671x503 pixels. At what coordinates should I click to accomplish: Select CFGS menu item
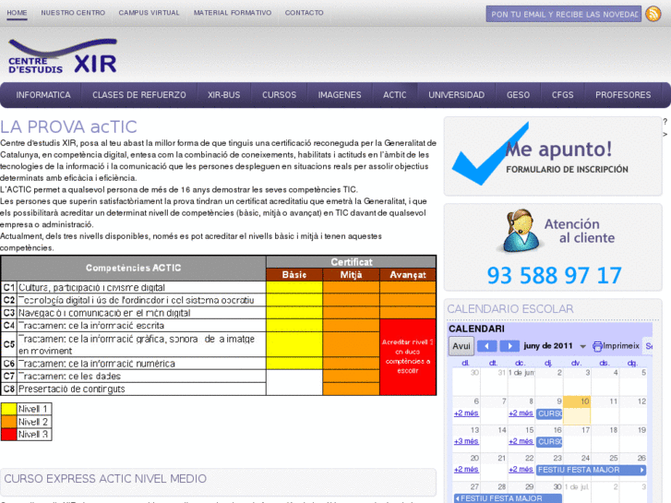pyautogui.click(x=562, y=95)
